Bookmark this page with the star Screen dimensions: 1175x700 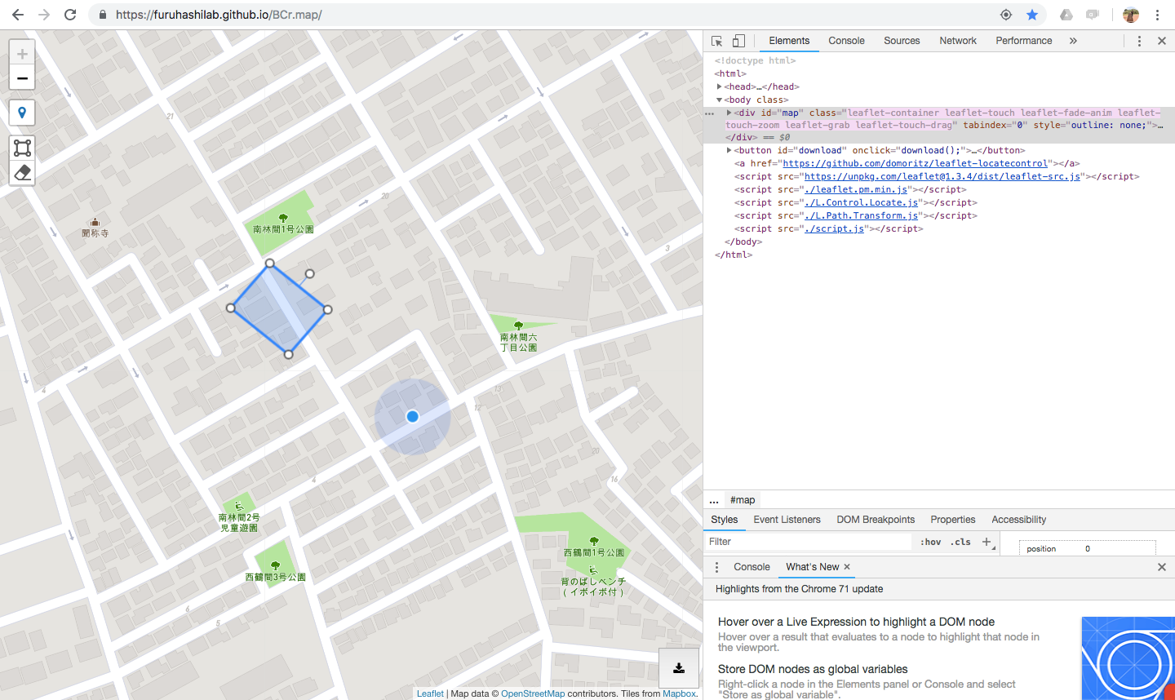pos(1032,15)
